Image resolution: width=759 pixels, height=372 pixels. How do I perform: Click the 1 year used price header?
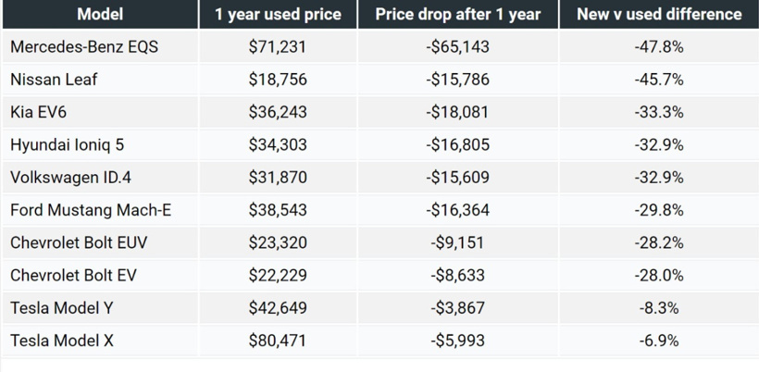click(x=278, y=14)
